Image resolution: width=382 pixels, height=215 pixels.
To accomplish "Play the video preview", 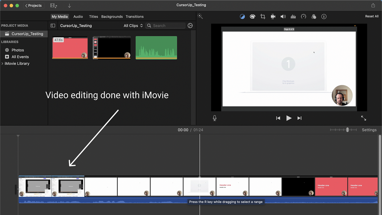I will (x=289, y=118).
